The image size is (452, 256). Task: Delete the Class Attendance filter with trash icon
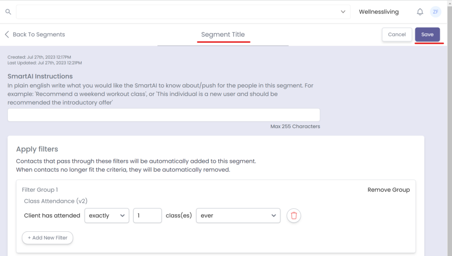pyautogui.click(x=294, y=215)
